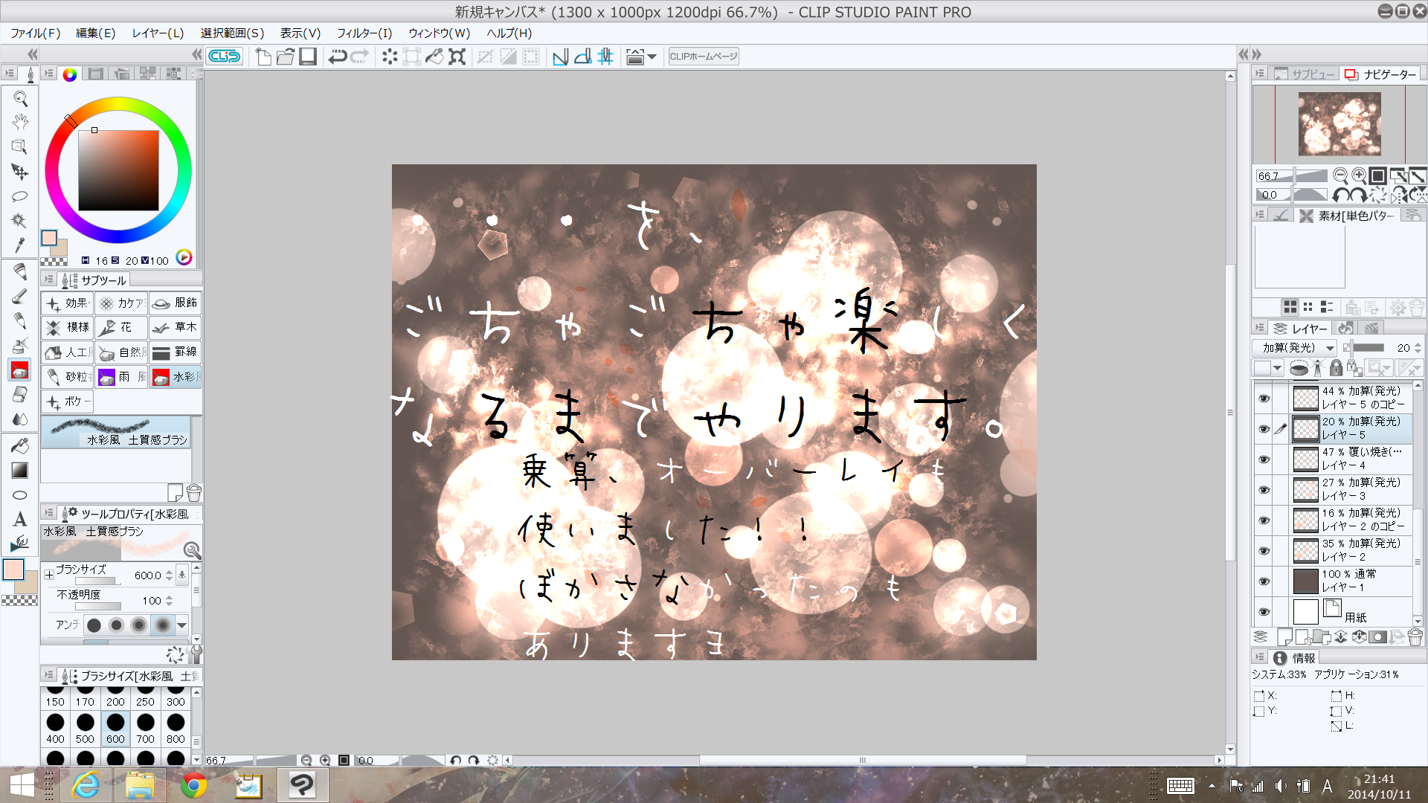1428x803 pixels.
Task: Open the CLIP STUDIO launcher icon
Action: click(x=224, y=57)
